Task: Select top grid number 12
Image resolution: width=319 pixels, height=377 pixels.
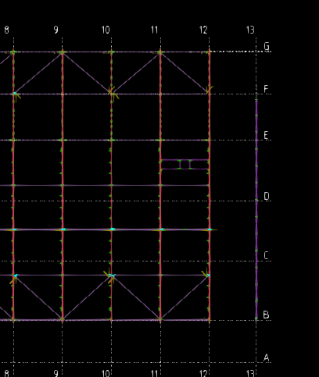Action: coord(203,30)
